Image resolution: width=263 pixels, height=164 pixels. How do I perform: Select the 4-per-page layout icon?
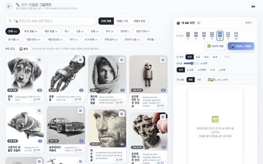tap(204, 36)
